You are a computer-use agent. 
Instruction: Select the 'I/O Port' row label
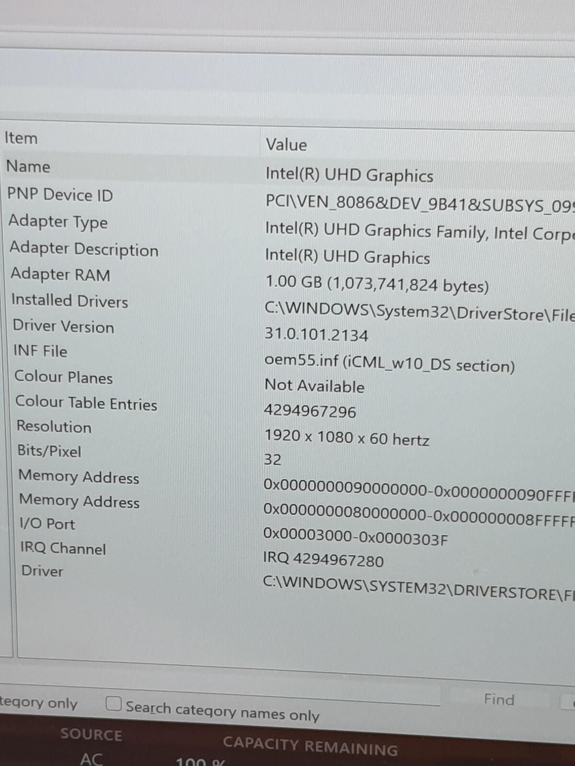pos(47,523)
